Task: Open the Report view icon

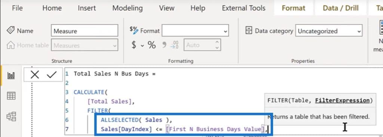Action: [11, 76]
